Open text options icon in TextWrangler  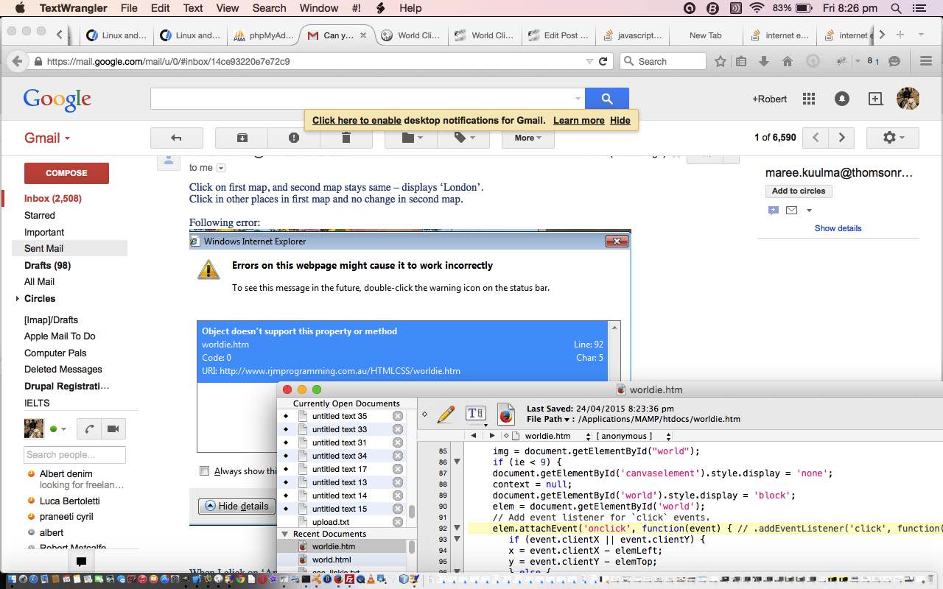(x=476, y=415)
